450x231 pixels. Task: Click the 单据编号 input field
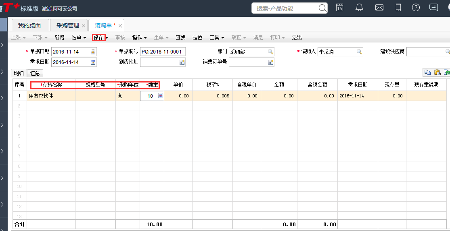(163, 52)
